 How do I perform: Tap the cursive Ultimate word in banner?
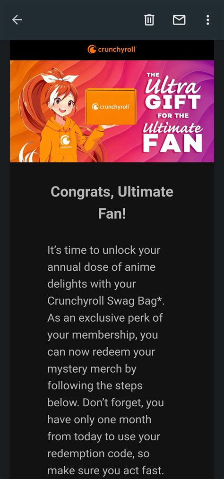172,127
